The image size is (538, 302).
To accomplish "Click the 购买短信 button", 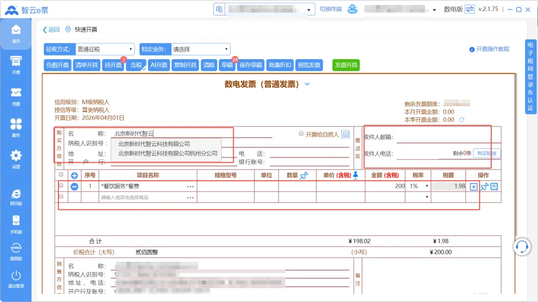I will pos(487,153).
